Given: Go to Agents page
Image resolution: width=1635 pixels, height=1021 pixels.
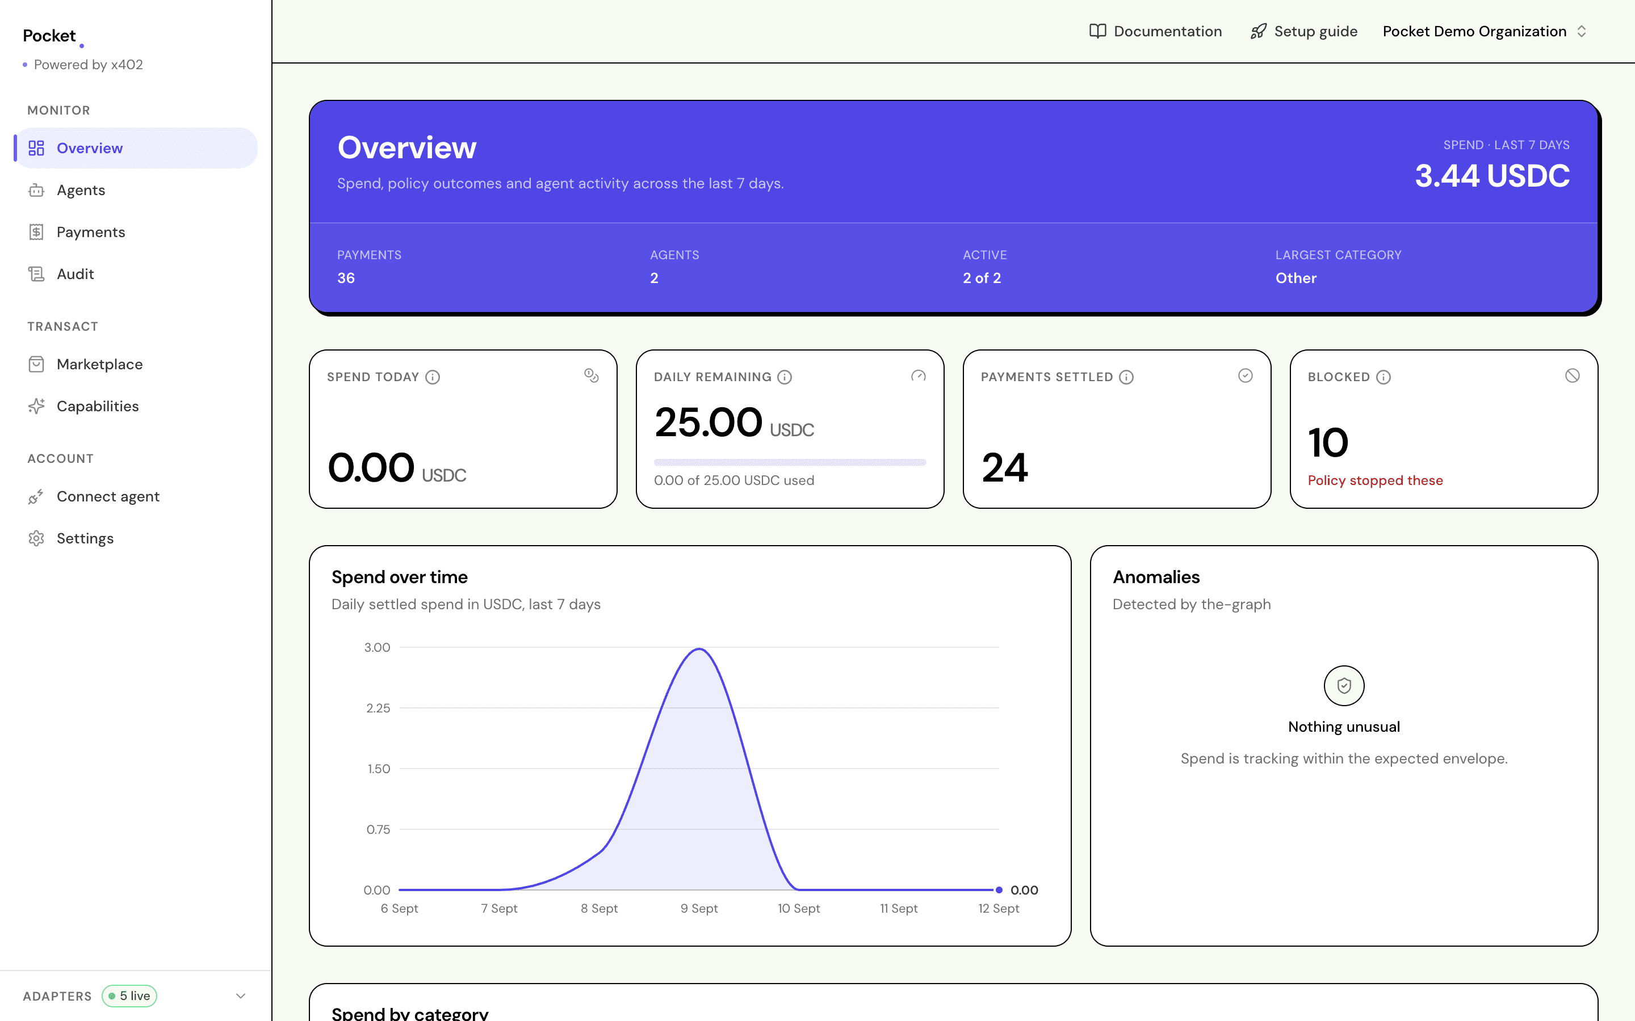Looking at the screenshot, I should pos(136,190).
